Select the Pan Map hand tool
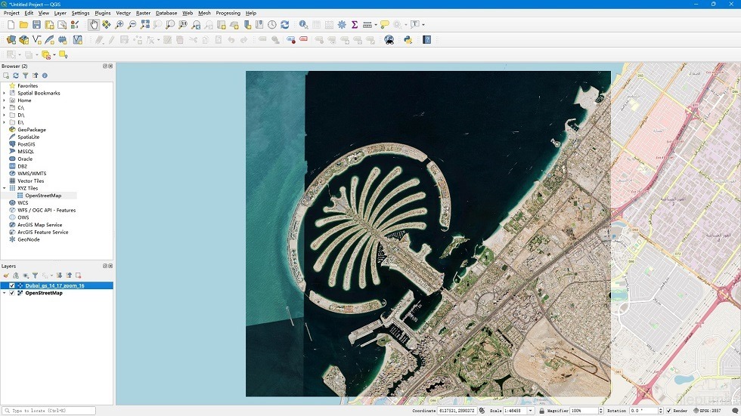Screen dimensions: 741x416 click(x=94, y=25)
